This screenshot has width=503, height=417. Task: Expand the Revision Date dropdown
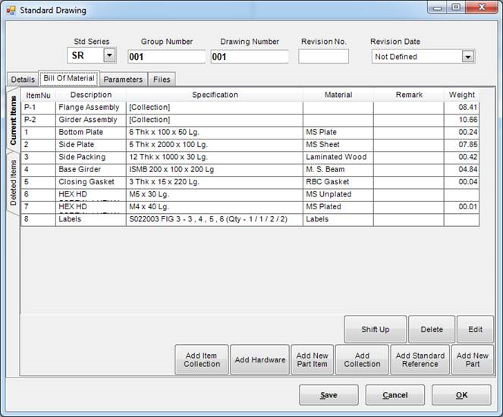467,57
